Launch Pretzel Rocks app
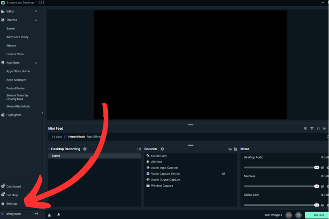Image resolution: width=329 pixels, height=219 pixels. click(x=15, y=88)
